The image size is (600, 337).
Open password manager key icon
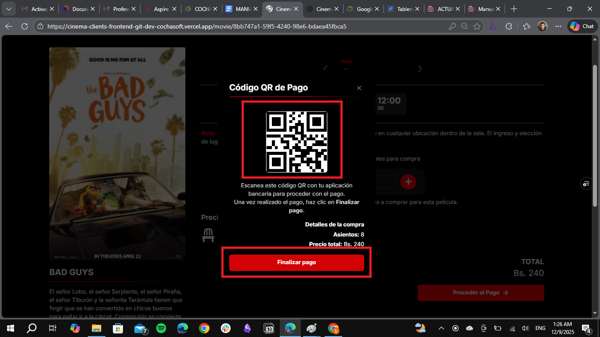(x=452, y=26)
